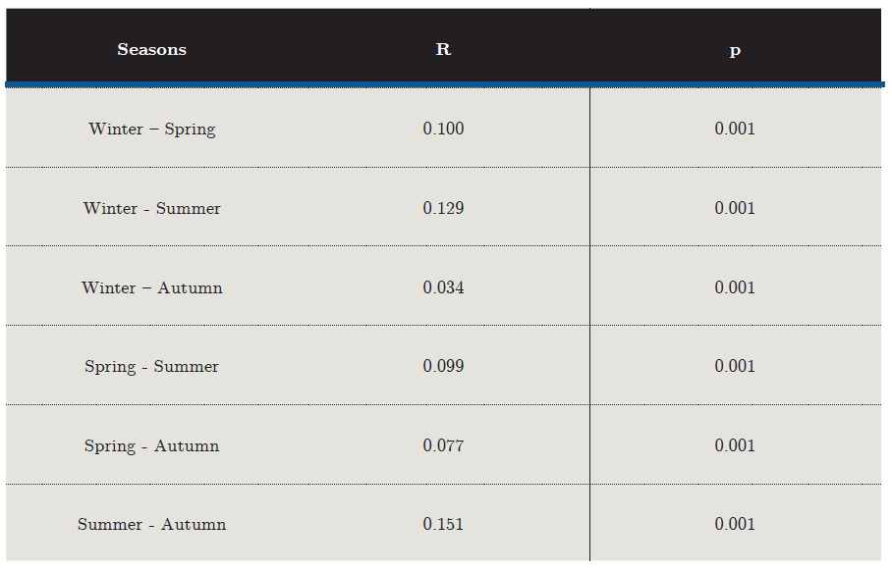Click the R value 0.099
Viewport: 892px width, 572px height.
(443, 366)
